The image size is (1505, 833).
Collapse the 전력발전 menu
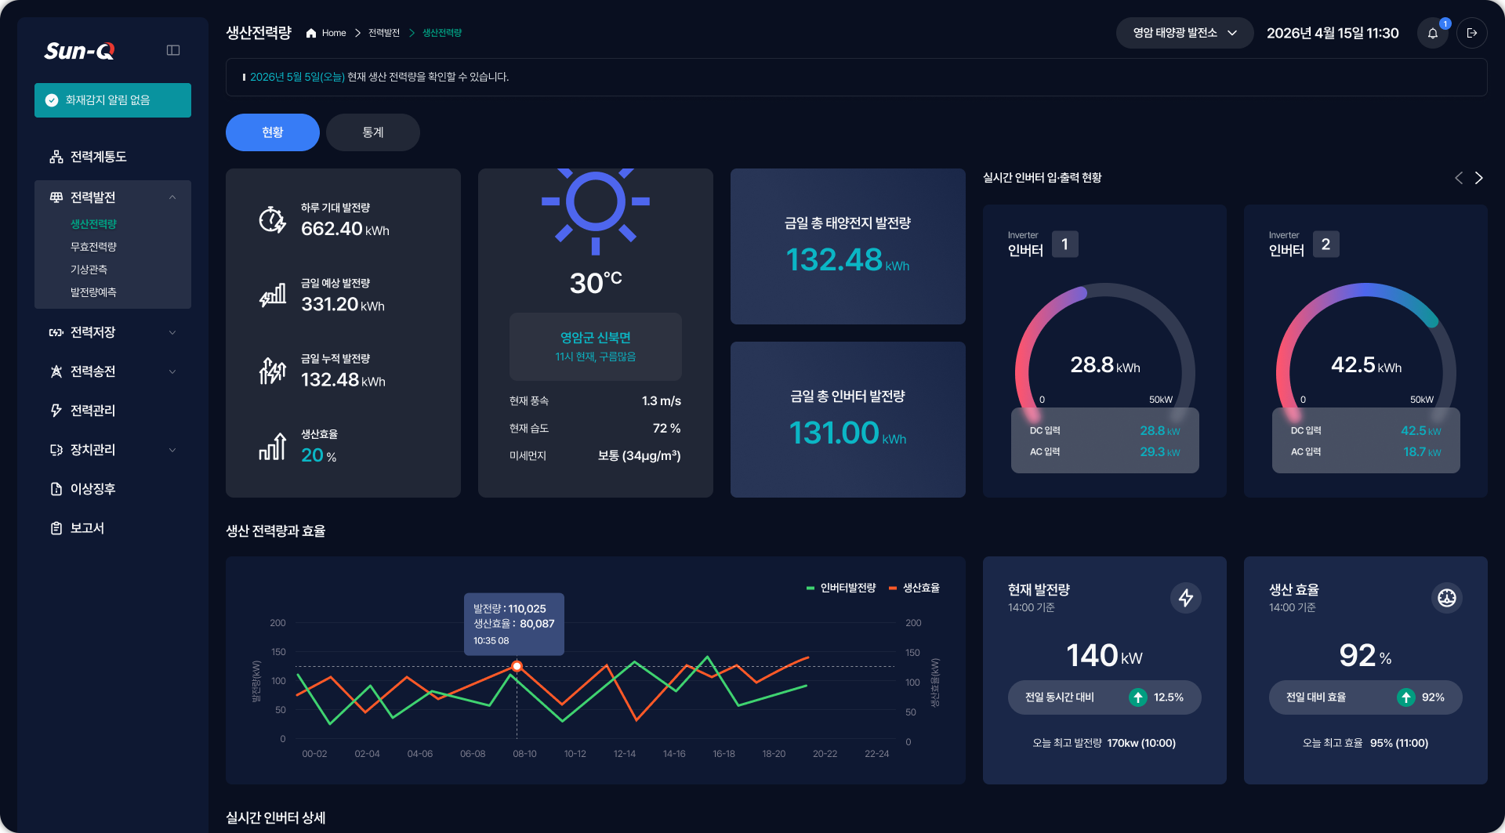(113, 197)
